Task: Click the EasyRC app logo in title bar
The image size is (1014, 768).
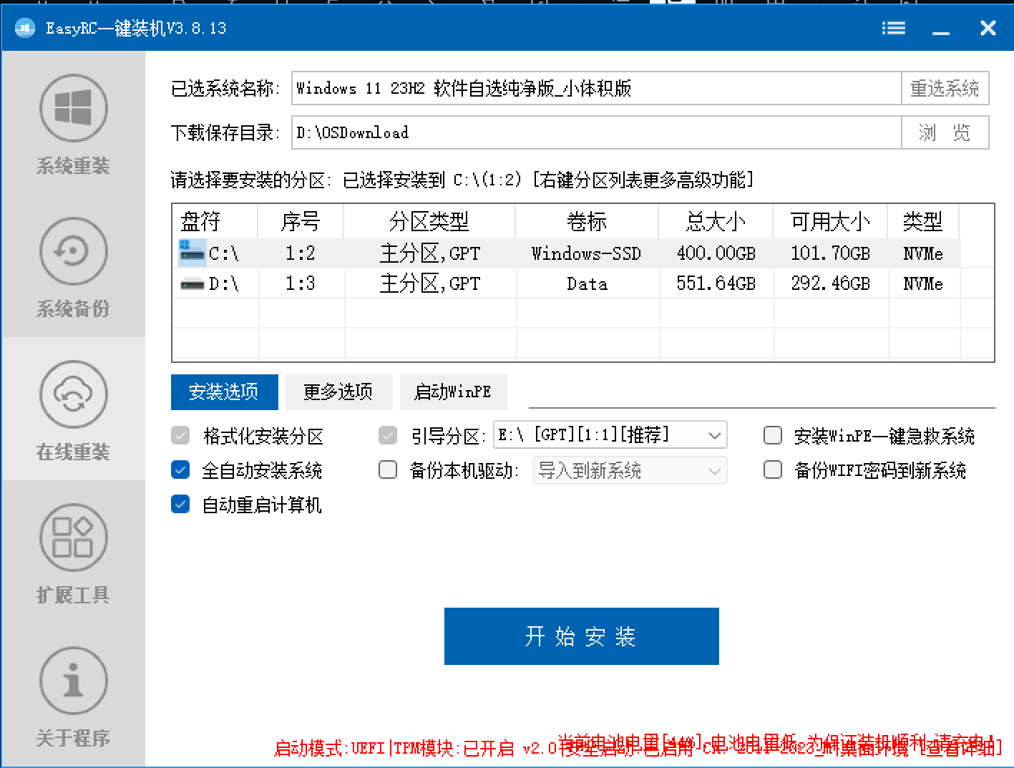Action: [25, 28]
